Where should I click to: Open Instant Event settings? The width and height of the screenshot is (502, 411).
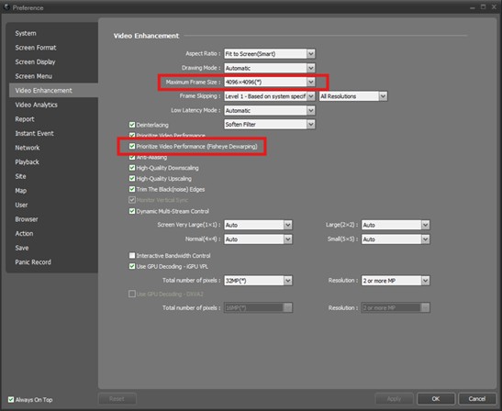34,133
